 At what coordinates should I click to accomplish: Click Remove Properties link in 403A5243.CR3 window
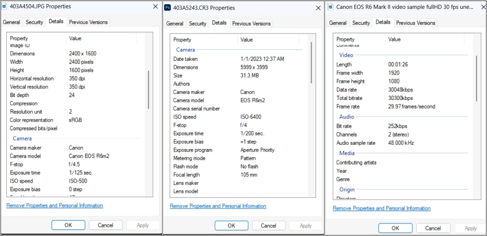coord(218,206)
